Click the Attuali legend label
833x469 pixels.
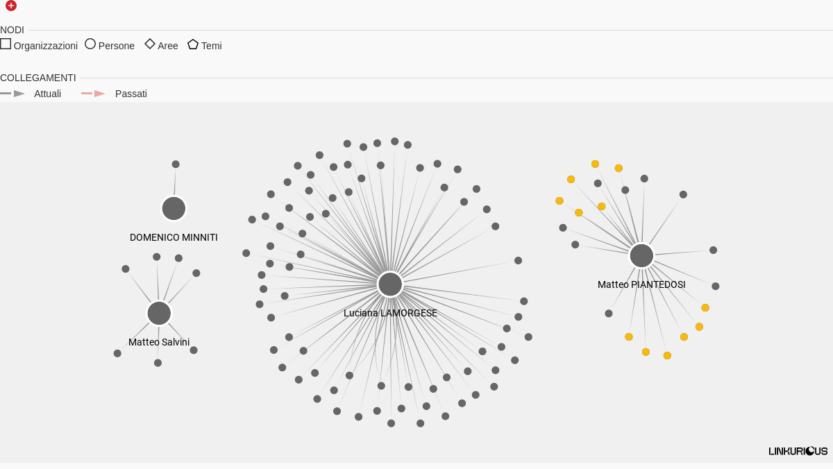coord(47,94)
